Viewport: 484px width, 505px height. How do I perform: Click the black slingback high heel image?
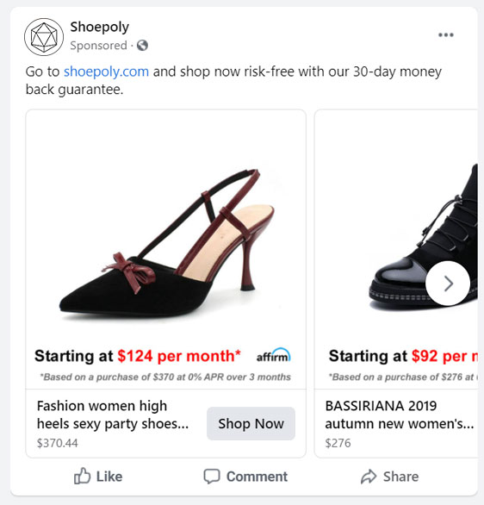167,245
